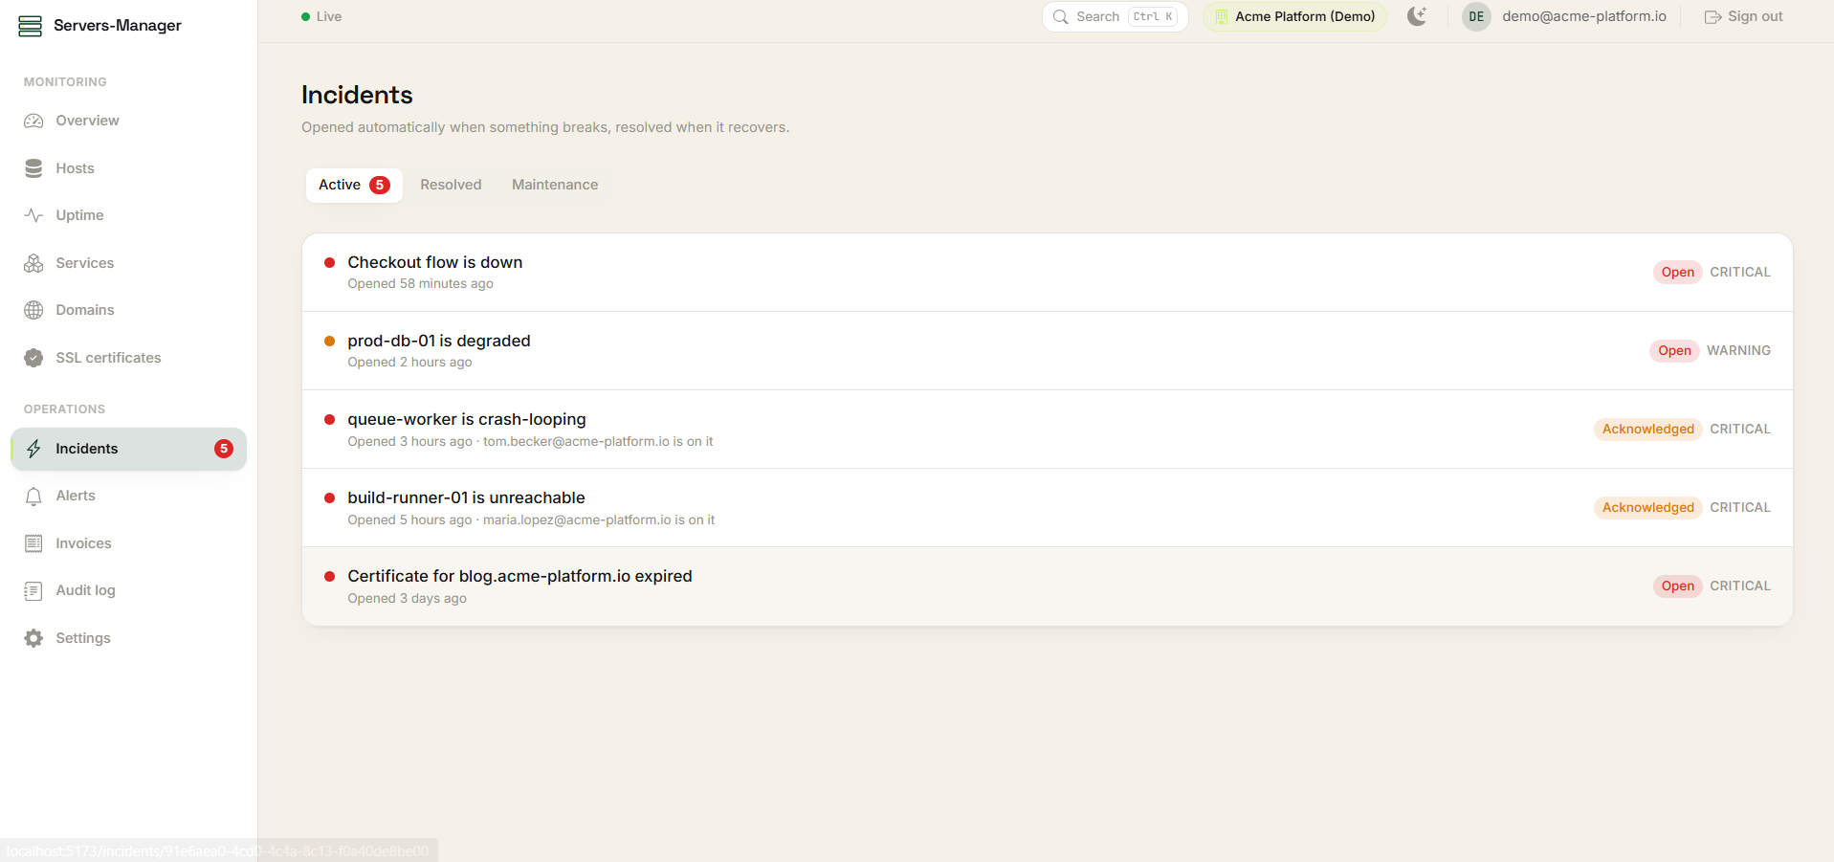Click the Settings gear icon
1834x862 pixels.
[33, 638]
